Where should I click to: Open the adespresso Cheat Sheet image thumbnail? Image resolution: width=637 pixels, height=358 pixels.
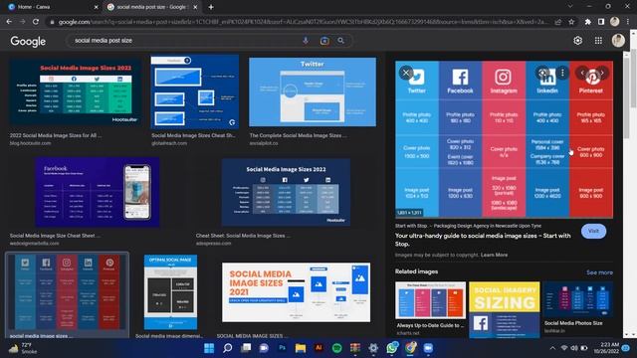(x=286, y=192)
